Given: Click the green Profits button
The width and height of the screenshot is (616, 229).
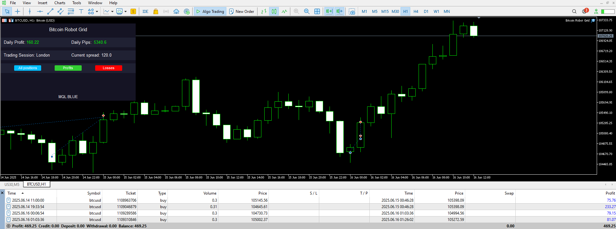Looking at the screenshot, I should pyautogui.click(x=68, y=68).
